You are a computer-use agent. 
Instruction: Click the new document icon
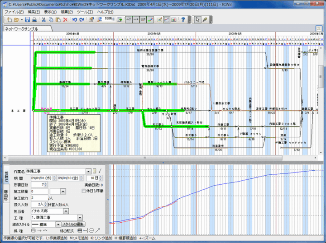[9, 20]
